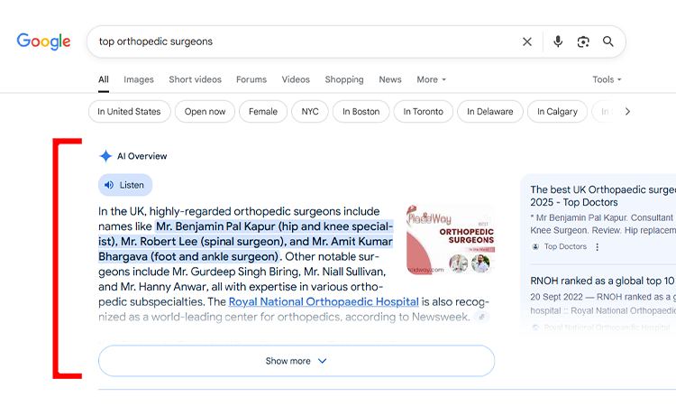Viewport: 676px width, 406px height.
Task: Go to the Shopping tab
Action: click(x=344, y=79)
